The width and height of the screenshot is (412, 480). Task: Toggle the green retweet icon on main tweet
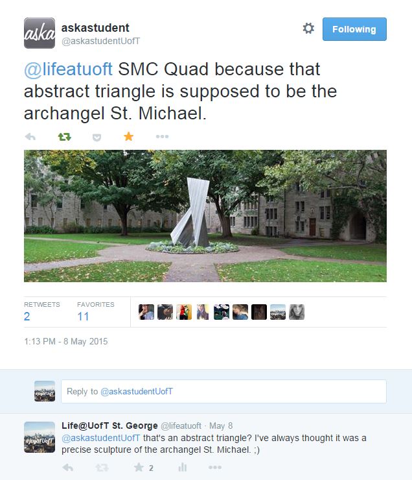tap(64, 137)
